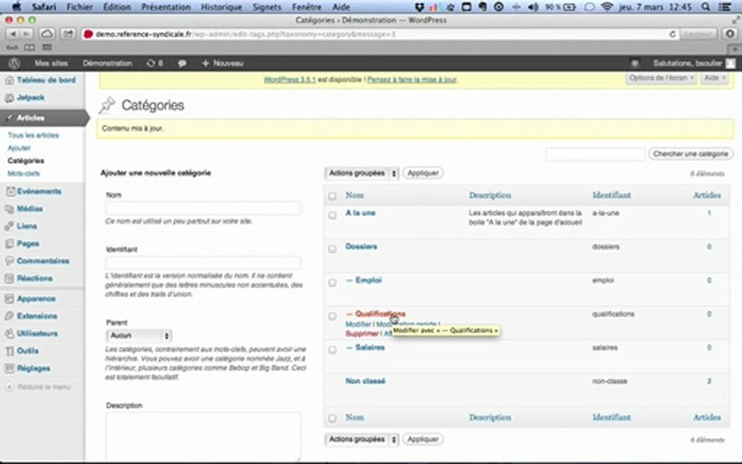
Task: Check the select-all box in table header
Action: tap(332, 196)
